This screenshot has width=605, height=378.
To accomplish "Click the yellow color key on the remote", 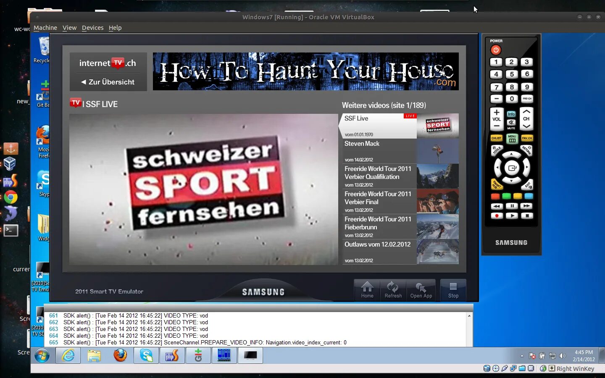I will pos(518,196).
